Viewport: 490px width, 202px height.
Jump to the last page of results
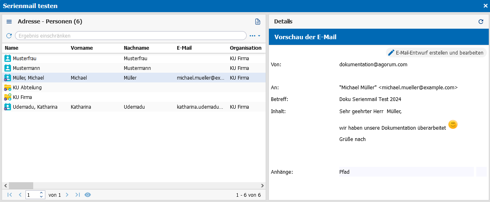click(x=78, y=195)
